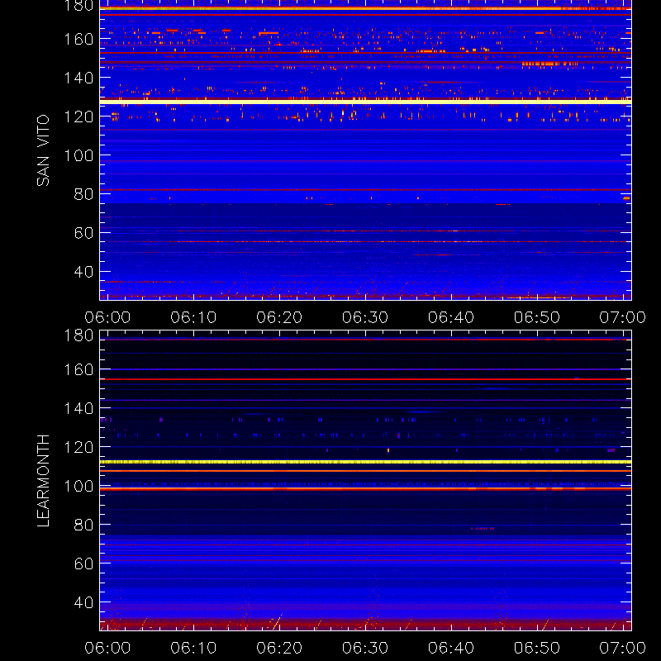
Task: Click 06:40 time label below San Vito plot
Action: (x=451, y=317)
